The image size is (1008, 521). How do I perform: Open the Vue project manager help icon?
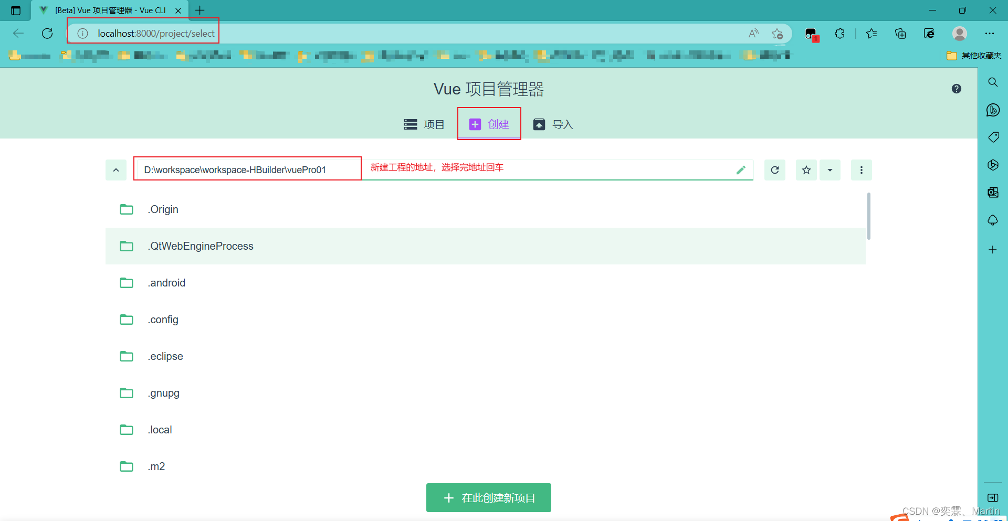tap(956, 89)
